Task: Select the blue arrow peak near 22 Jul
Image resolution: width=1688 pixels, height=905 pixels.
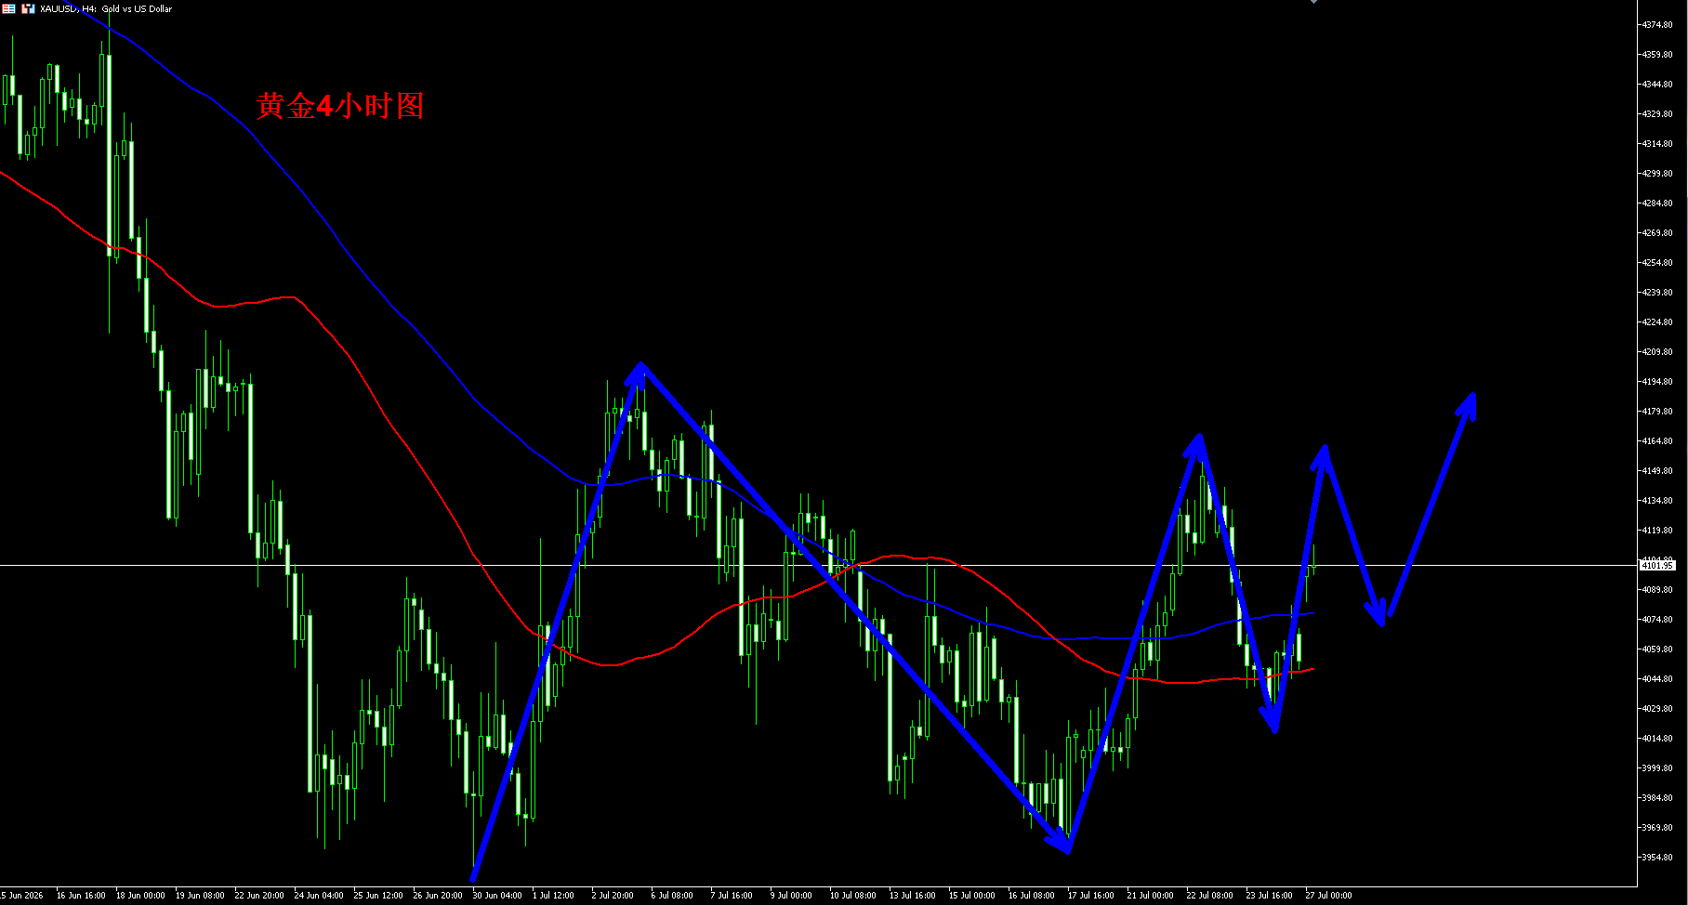Action: [x=1198, y=439]
